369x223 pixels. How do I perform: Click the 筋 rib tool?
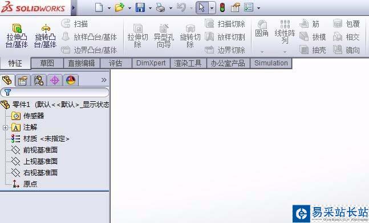[x=310, y=24]
